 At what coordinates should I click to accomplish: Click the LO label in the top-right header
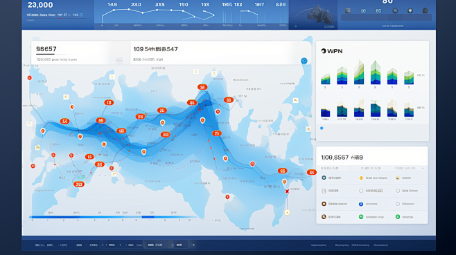[364, 11]
